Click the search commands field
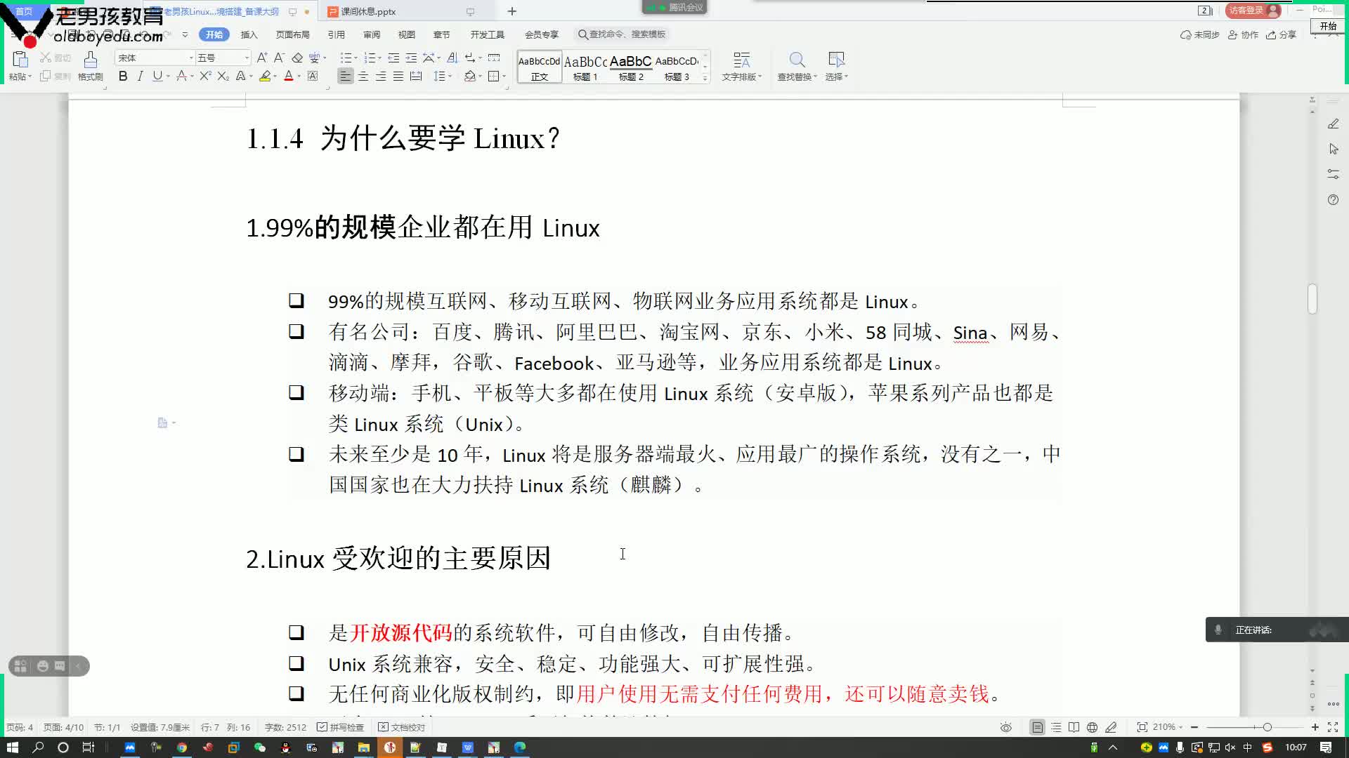 pyautogui.click(x=623, y=34)
